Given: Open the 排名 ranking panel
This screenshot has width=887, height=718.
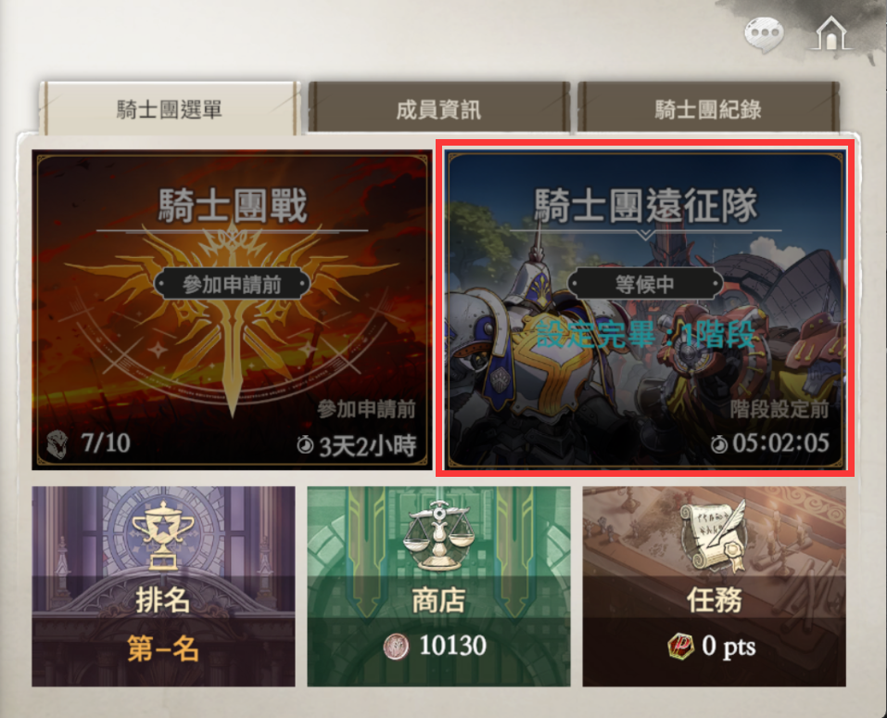Looking at the screenshot, I should click(x=163, y=586).
